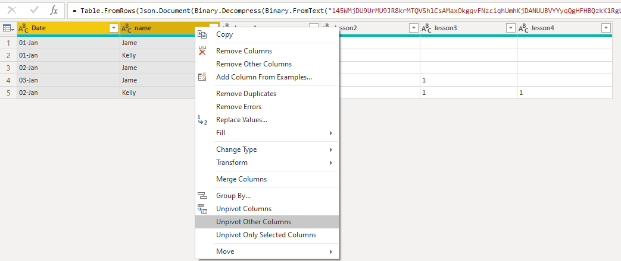Image resolution: width=621 pixels, height=261 pixels.
Task: Click the ABC data type icon of Date column
Action: point(24,28)
